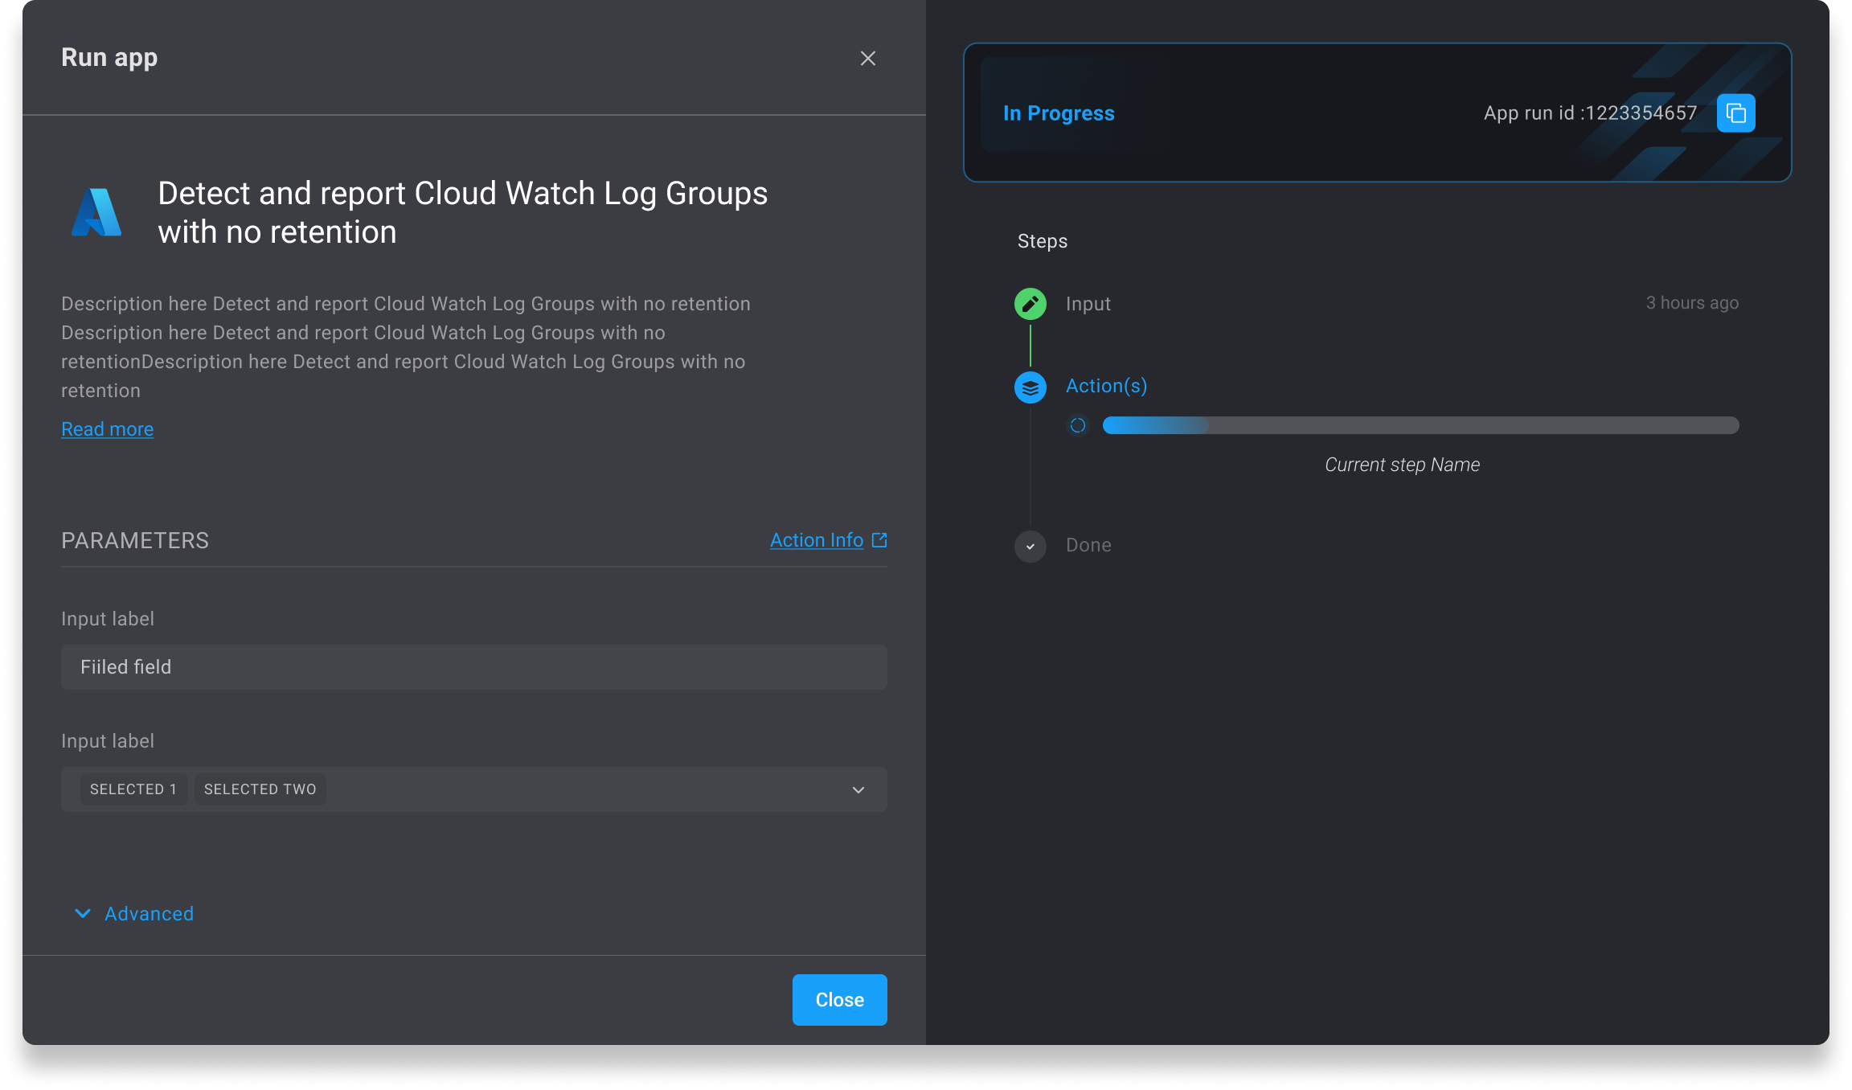Viewport: 1852px width, 1090px height.
Task: Click the App run id :1223354657 text
Action: (1590, 113)
